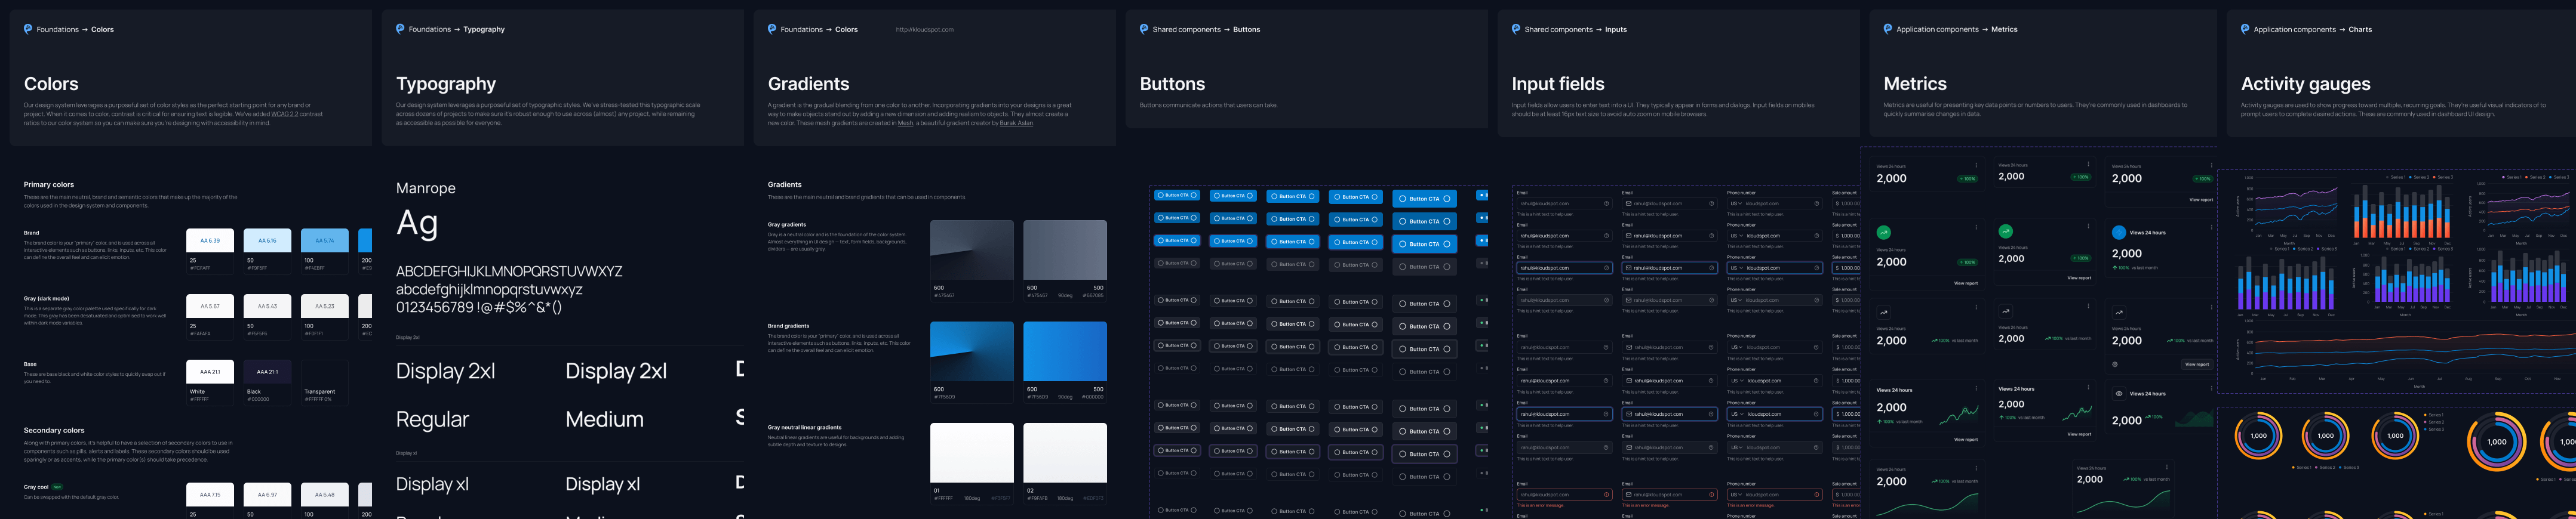This screenshot has height=519, width=2576.
Task: Click the logo in the Activity gauges header
Action: tap(2245, 29)
